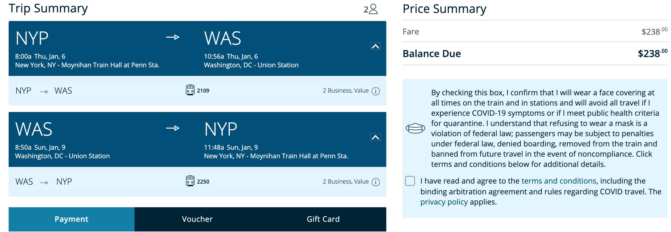The width and height of the screenshot is (671, 232).
Task: Open the terms and conditions link
Action: click(x=559, y=181)
